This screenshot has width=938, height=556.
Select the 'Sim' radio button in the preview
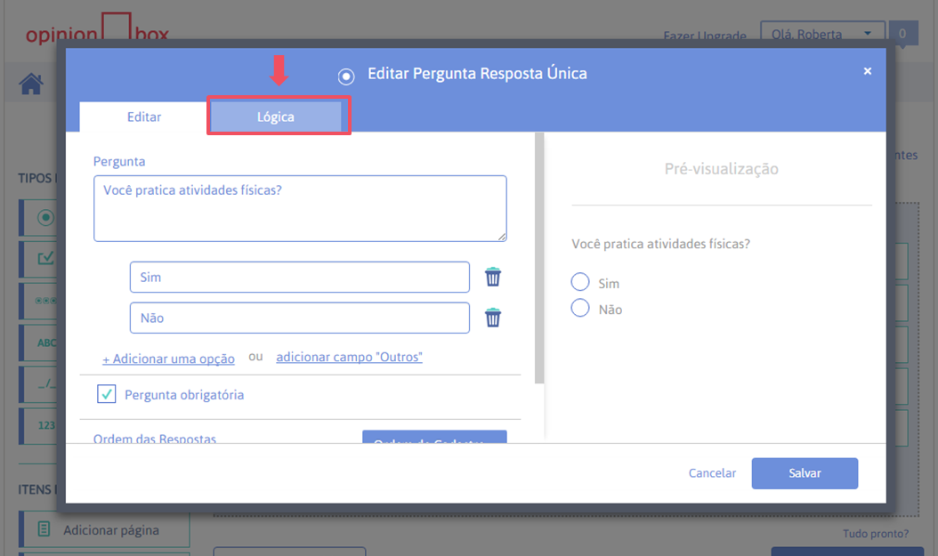pyautogui.click(x=580, y=282)
